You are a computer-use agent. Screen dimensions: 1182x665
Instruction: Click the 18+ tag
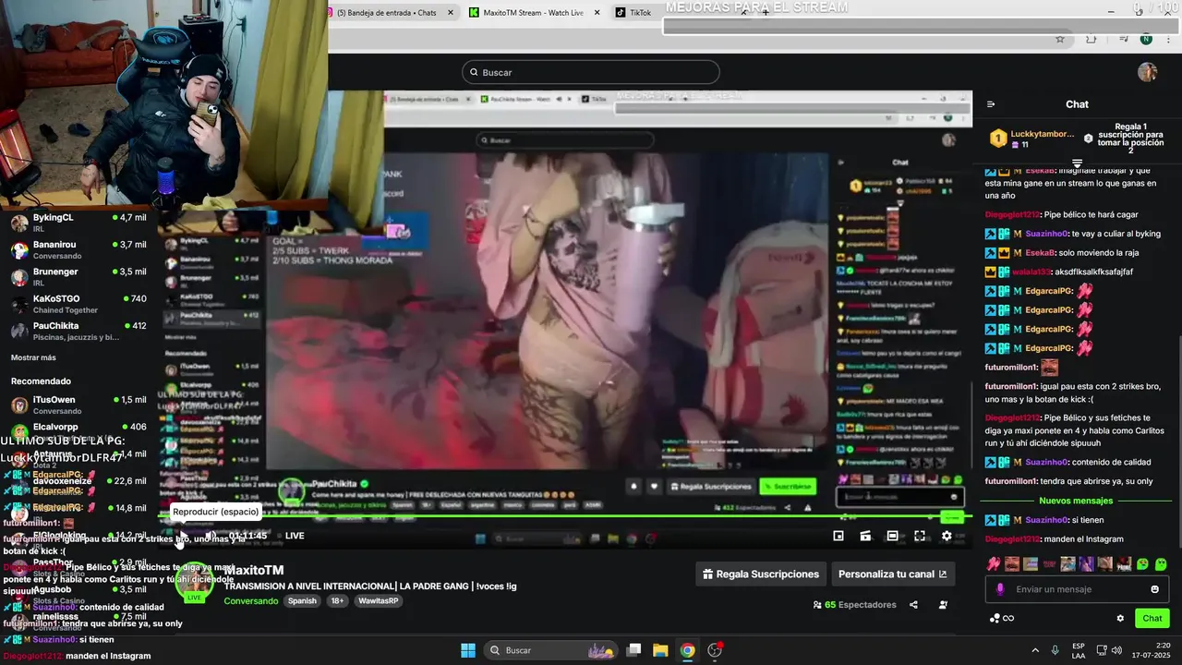click(338, 601)
